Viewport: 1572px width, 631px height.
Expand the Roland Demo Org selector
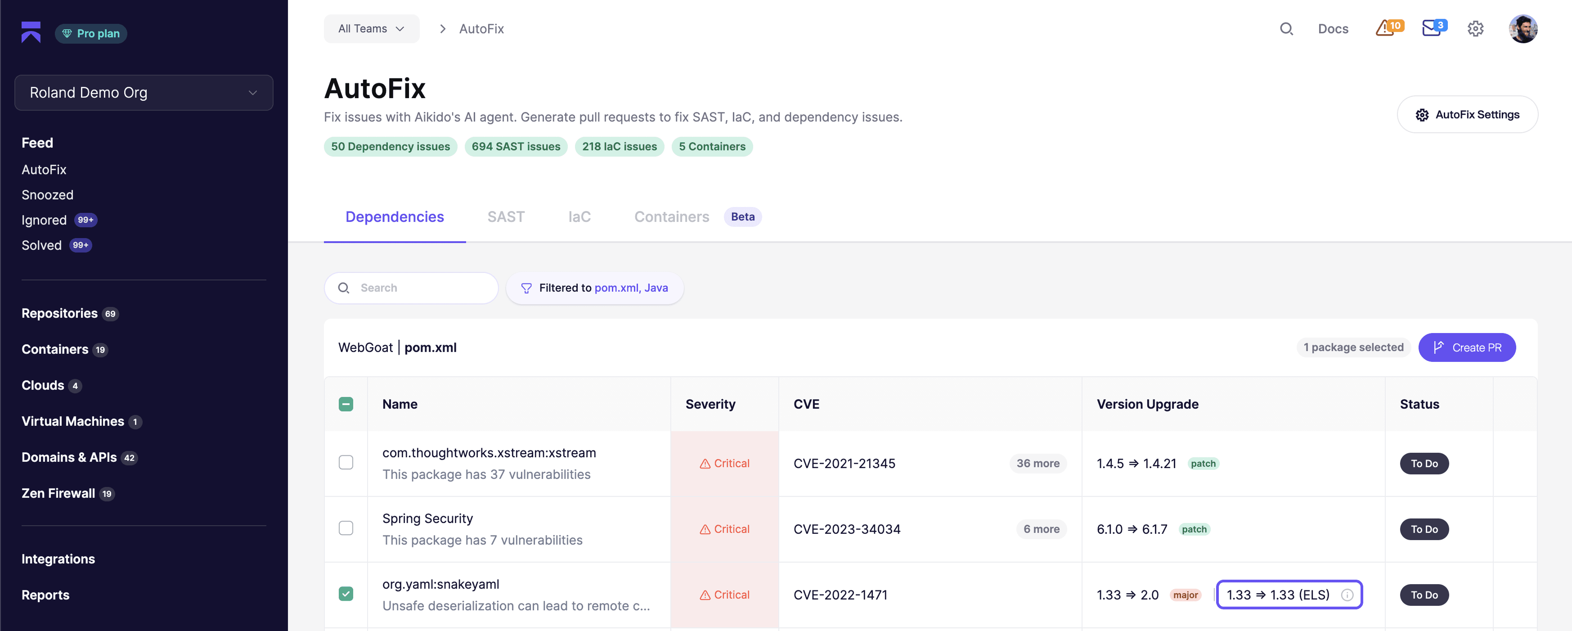tap(144, 93)
